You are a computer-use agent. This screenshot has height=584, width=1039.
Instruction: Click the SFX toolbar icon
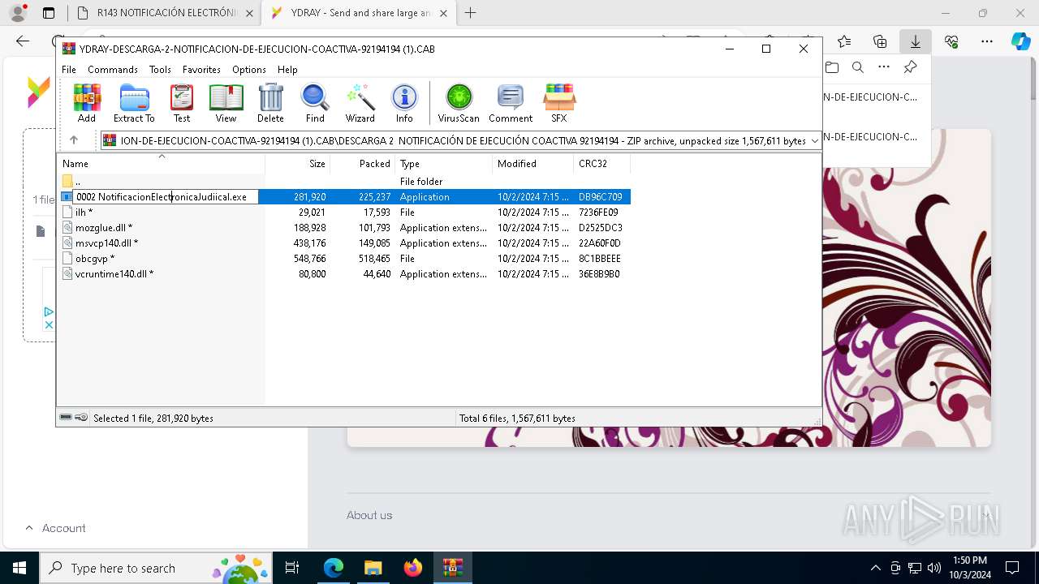pos(559,103)
